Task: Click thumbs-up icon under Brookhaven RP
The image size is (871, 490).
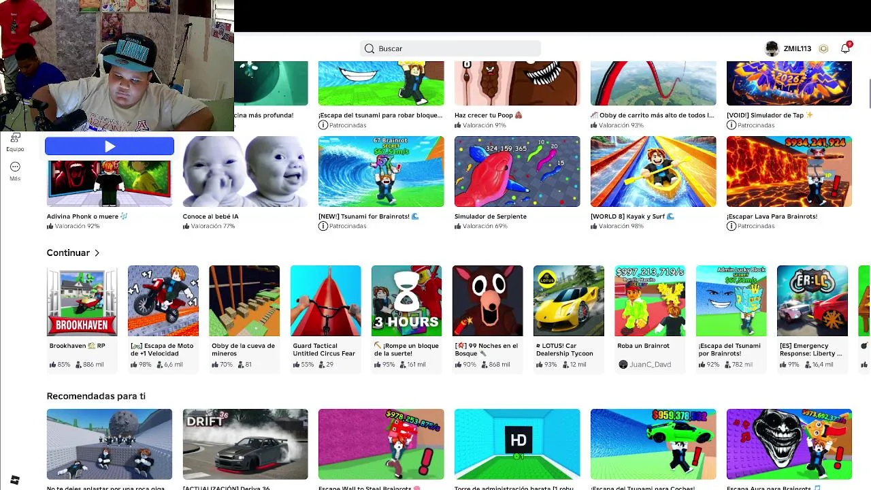Action: coord(52,365)
